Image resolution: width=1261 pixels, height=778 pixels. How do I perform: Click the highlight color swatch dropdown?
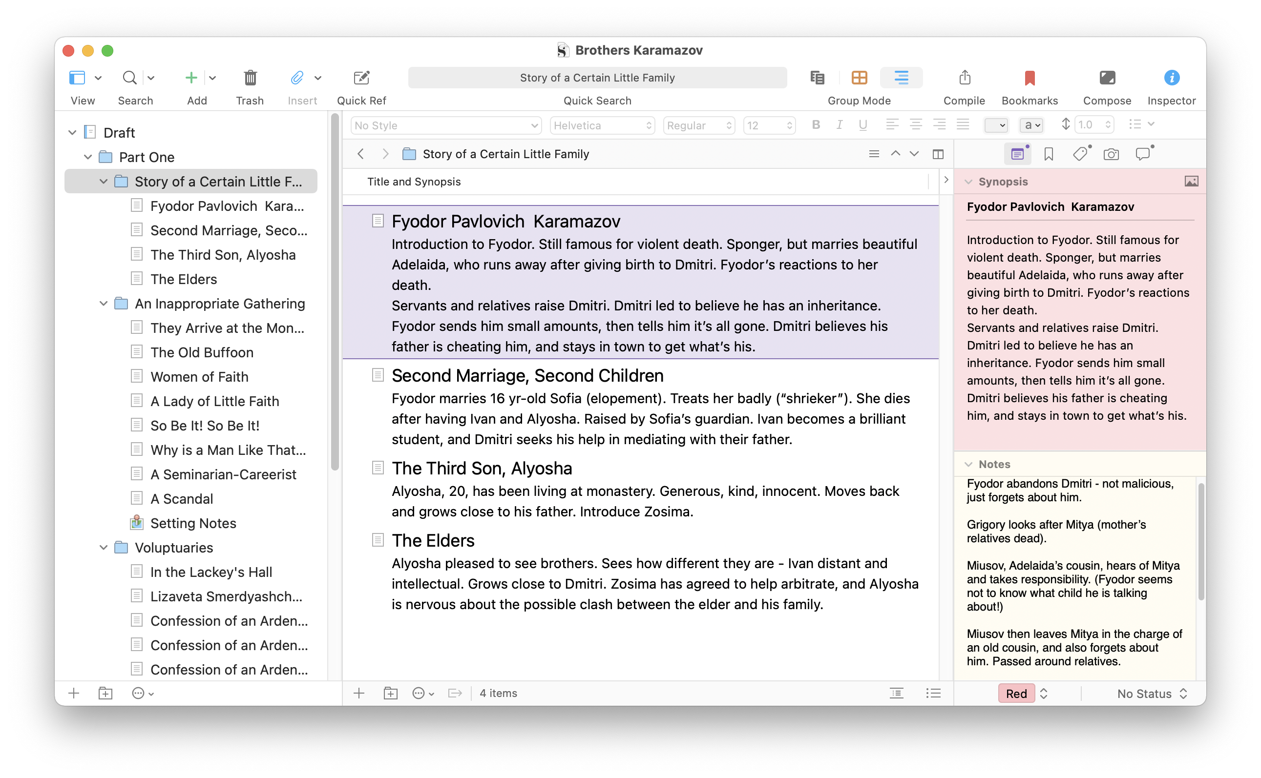pos(995,125)
